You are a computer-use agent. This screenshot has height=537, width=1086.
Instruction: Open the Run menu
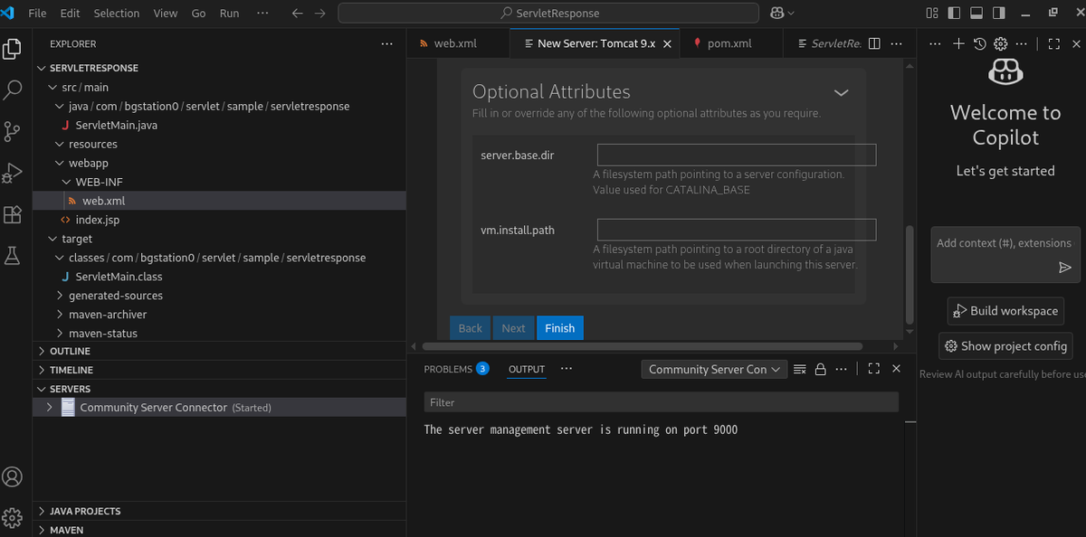coord(230,14)
